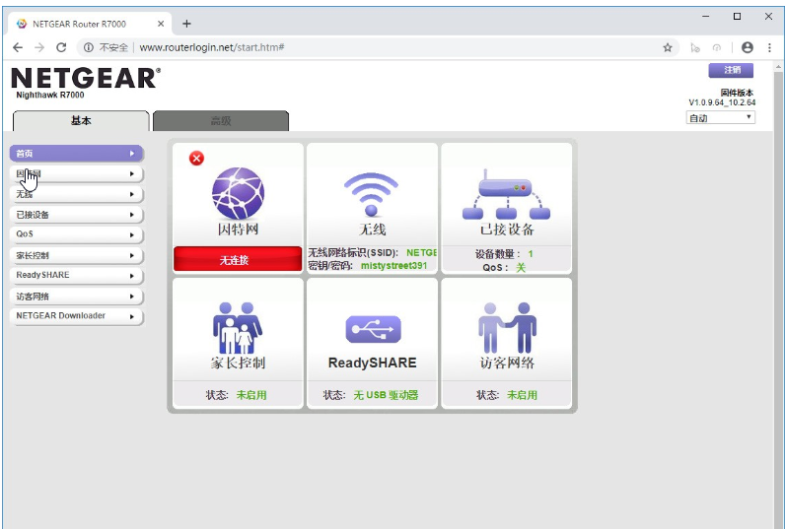Expand the QoS sidebar item
Viewport: 785px width, 529px height.
[x=77, y=234]
